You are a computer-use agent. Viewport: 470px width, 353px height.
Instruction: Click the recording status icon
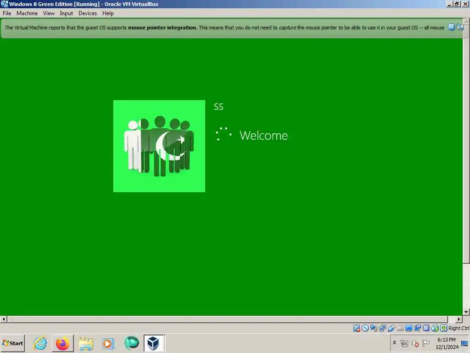tap(417, 328)
